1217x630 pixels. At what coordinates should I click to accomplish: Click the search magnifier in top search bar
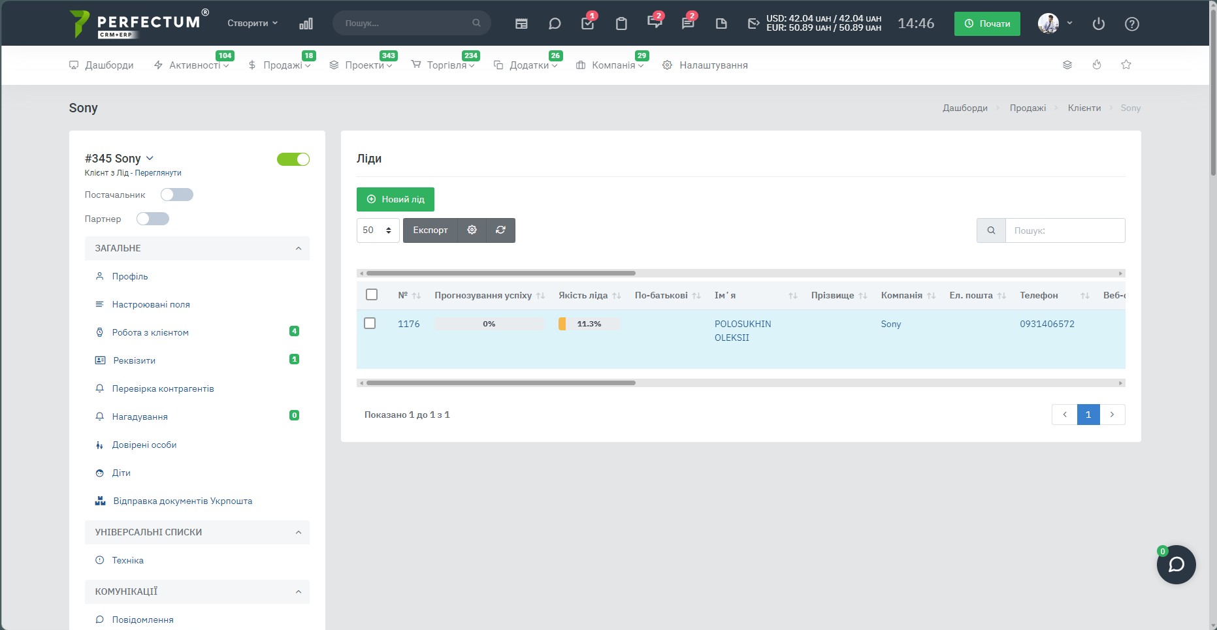pos(476,23)
